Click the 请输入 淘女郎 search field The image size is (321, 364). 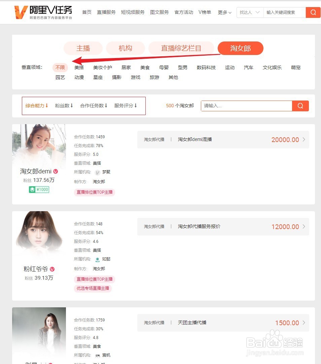[246, 106]
